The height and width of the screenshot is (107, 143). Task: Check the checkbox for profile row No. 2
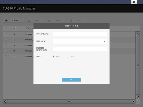pos(6,51)
